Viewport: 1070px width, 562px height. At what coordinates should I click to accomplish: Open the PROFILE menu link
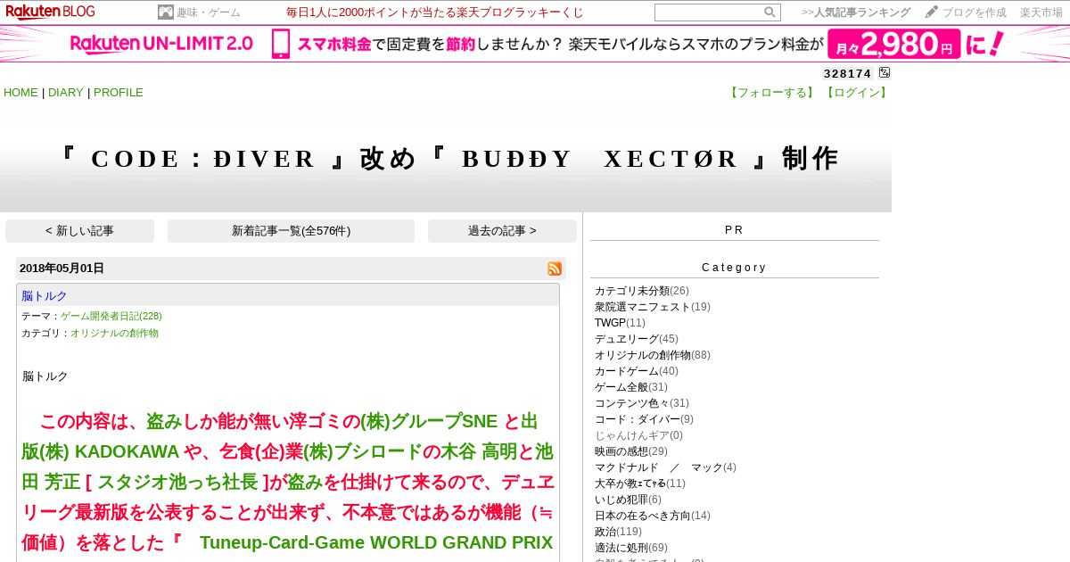pos(119,93)
